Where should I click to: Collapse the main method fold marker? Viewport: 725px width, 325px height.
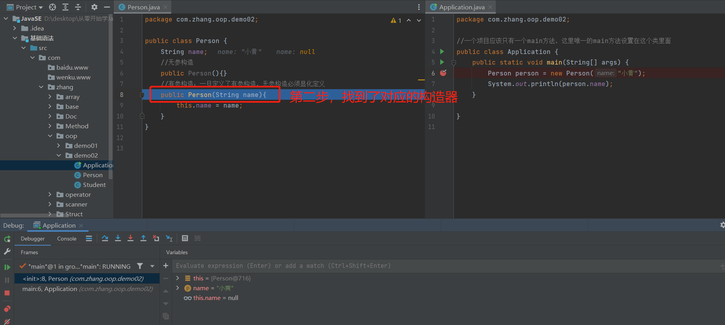tap(454, 63)
